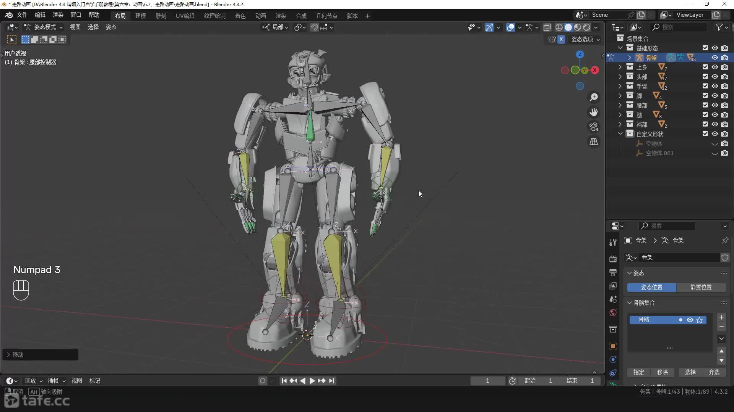Click the outliner search field

pyautogui.click(x=679, y=27)
